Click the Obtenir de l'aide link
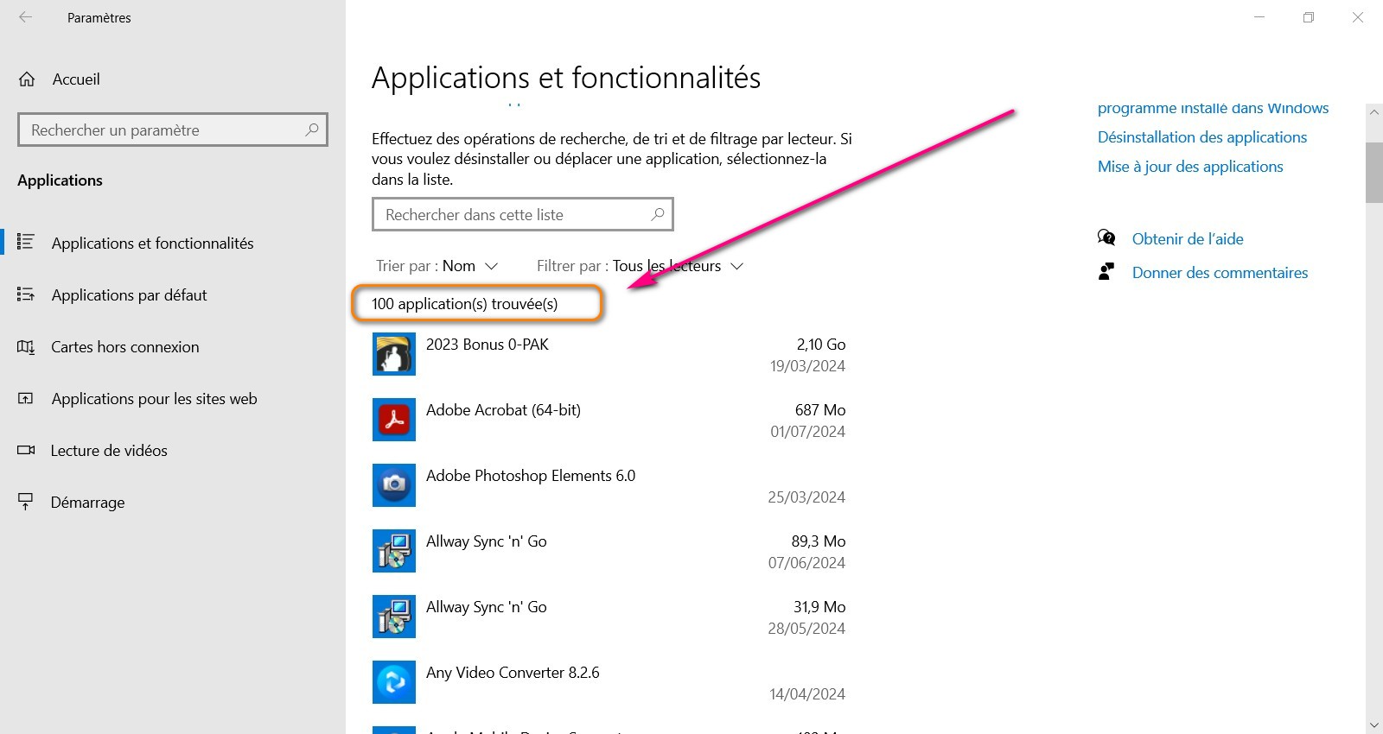1383x734 pixels. pos(1188,239)
